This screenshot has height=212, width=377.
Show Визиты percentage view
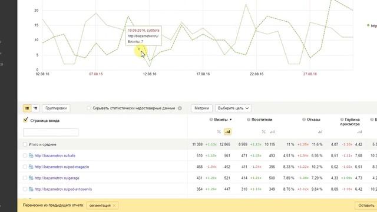tap(219, 132)
